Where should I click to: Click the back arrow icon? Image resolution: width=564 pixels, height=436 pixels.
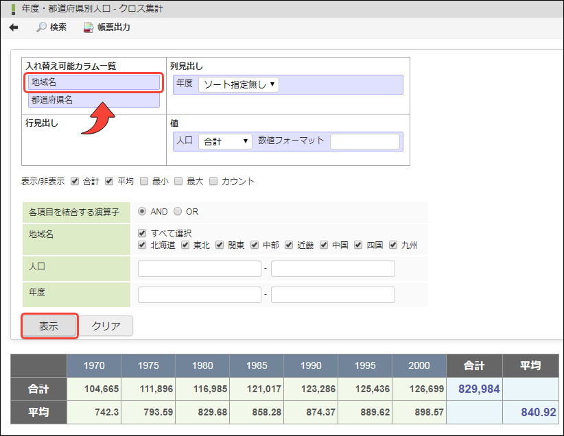[14, 27]
